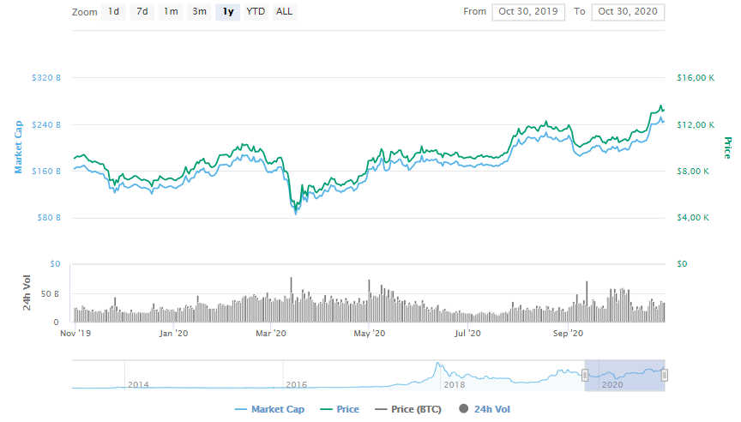Screen dimensions: 741x422
Task: Enable the Price (BTC) legend series
Action: pyautogui.click(x=410, y=410)
